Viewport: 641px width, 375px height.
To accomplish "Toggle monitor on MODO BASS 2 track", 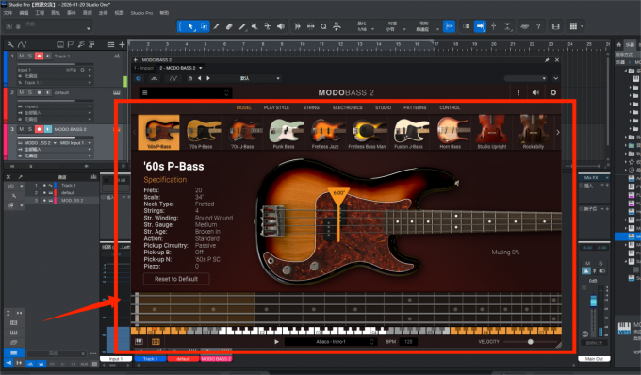I will (x=48, y=129).
